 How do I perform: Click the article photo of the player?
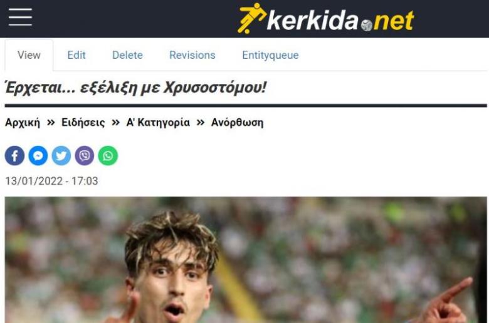coord(246,260)
